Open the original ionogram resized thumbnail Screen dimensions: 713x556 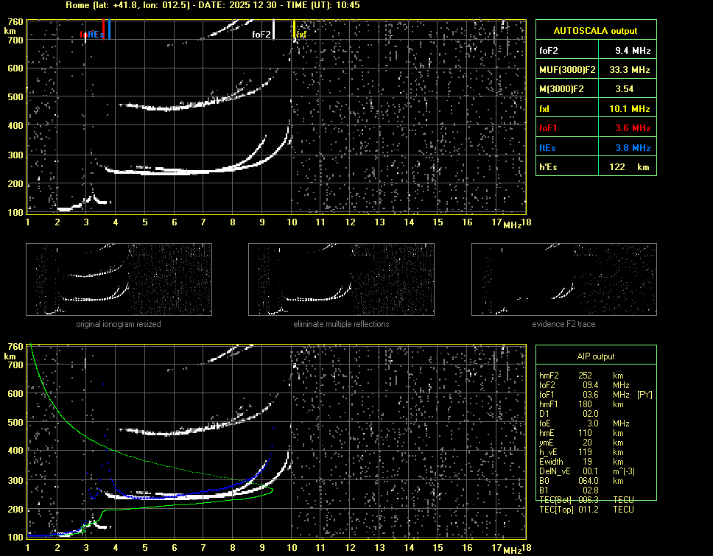click(119, 278)
